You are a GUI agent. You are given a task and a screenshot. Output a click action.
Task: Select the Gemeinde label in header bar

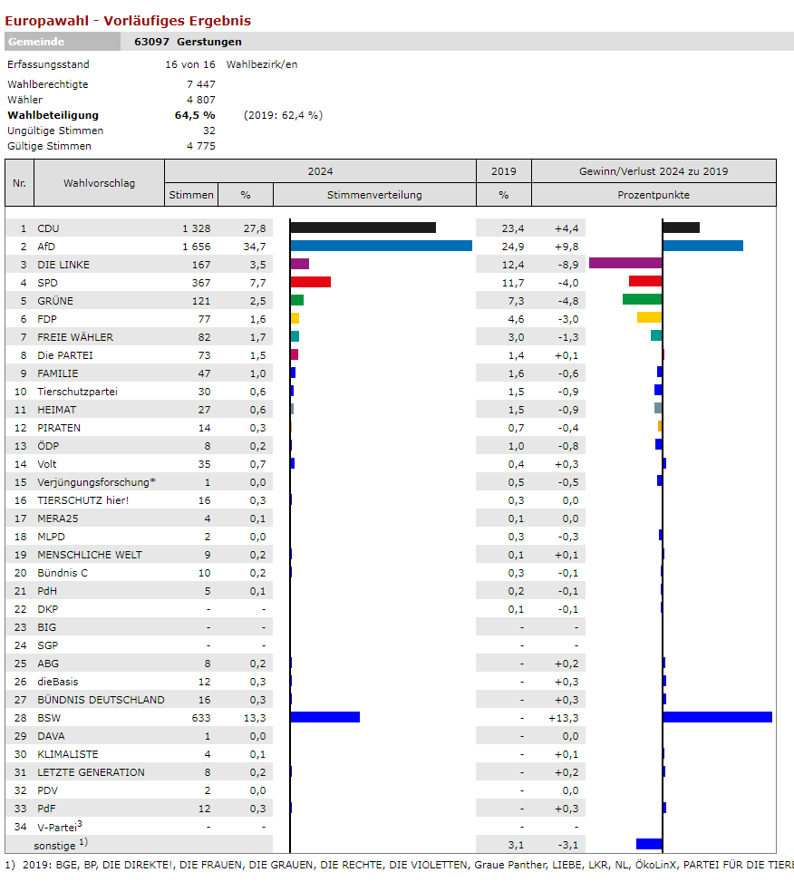[36, 42]
